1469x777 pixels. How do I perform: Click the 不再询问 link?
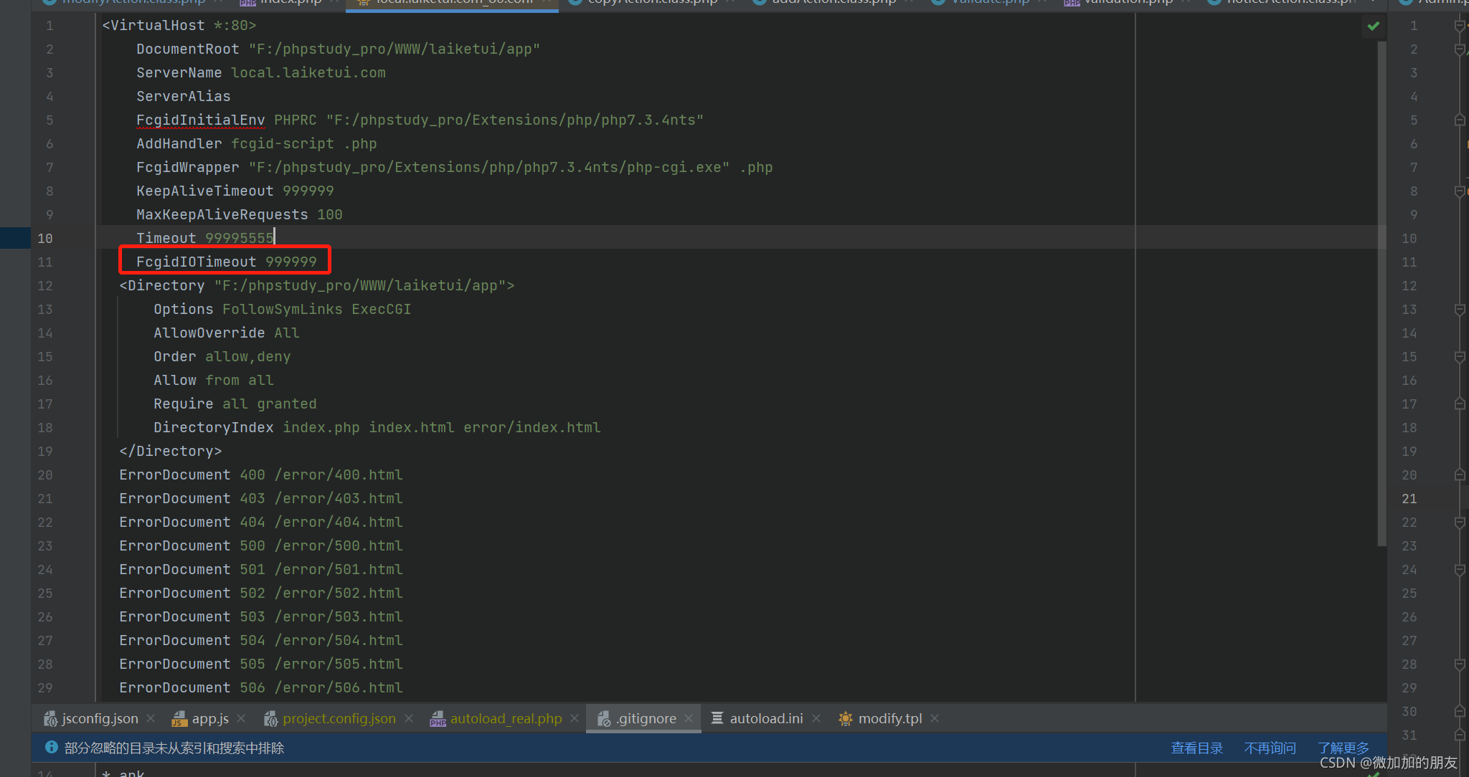[x=1270, y=748]
